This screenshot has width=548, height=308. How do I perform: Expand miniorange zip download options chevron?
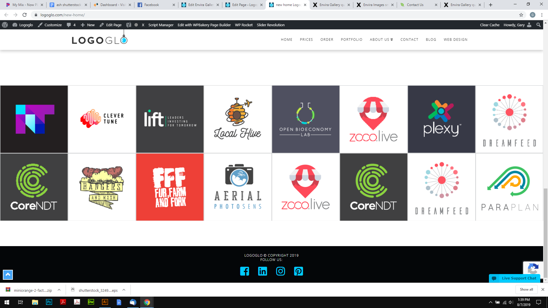pos(59,290)
